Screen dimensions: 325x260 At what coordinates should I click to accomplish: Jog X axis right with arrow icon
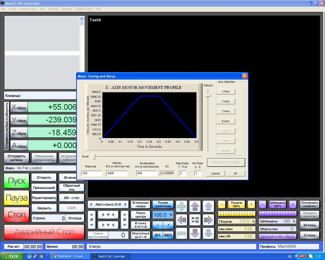(208, 220)
